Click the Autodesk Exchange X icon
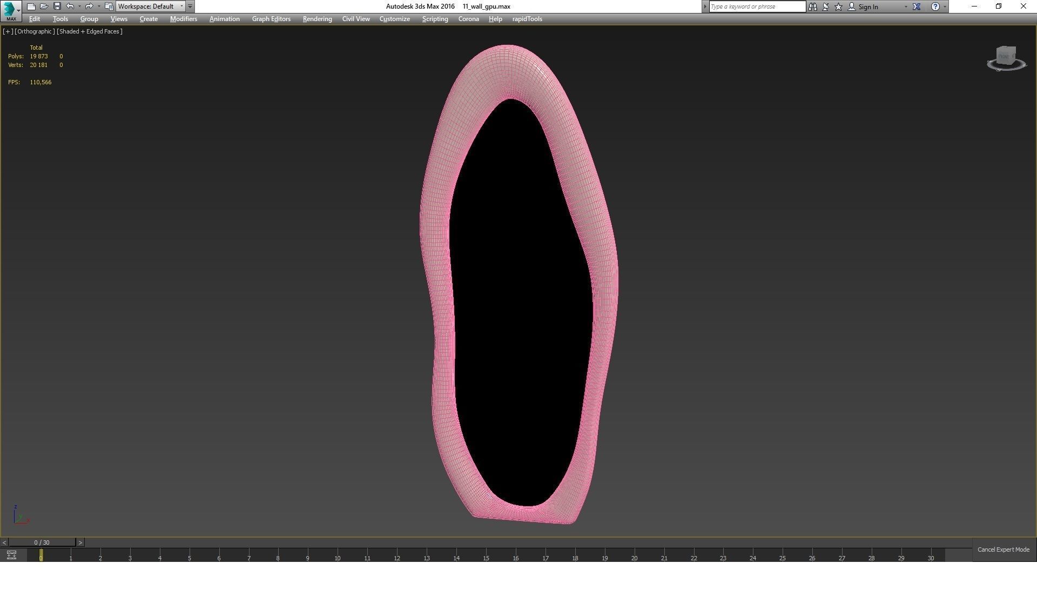This screenshot has width=1037, height=603. (917, 6)
